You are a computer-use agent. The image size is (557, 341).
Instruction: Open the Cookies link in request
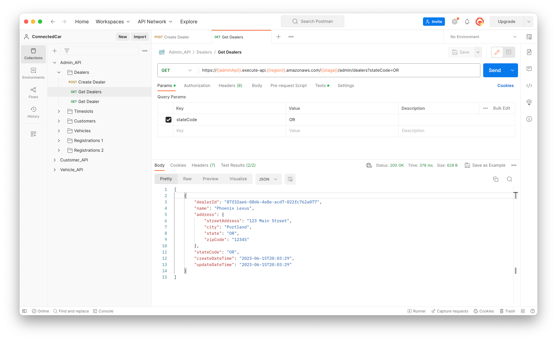[505, 86]
